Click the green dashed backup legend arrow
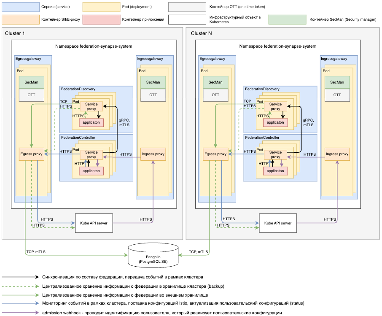Image resolution: width=382 pixels, height=316 pixels. coord(19,286)
